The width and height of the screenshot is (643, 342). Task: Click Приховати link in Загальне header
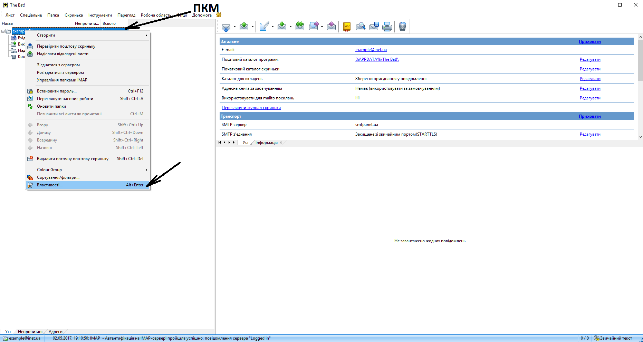[x=589, y=41]
